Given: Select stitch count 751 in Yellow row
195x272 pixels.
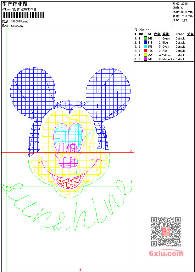Looking at the screenshot, I should [x=150, y=55].
